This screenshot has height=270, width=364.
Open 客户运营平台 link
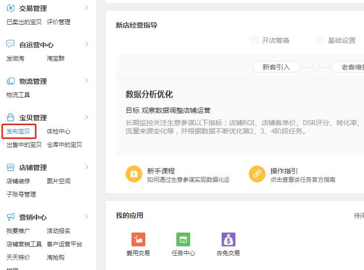[x=65, y=244]
